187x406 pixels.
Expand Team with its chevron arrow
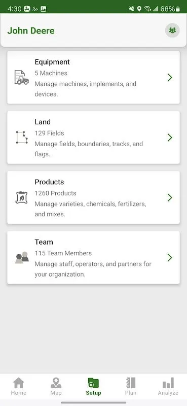170,258
